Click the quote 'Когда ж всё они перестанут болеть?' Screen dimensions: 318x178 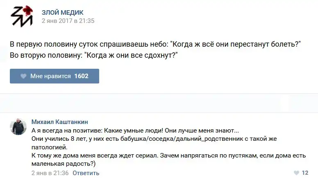click(x=236, y=44)
